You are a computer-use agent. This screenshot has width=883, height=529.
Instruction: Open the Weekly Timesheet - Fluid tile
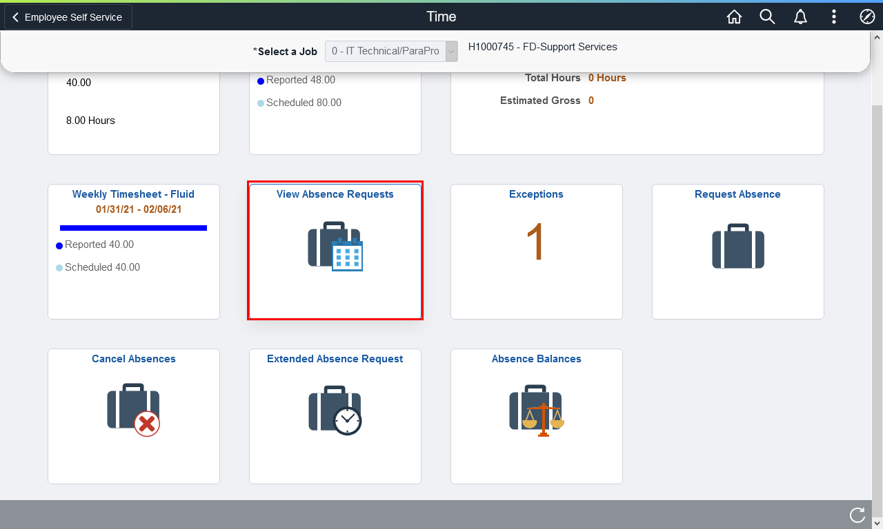tap(134, 251)
